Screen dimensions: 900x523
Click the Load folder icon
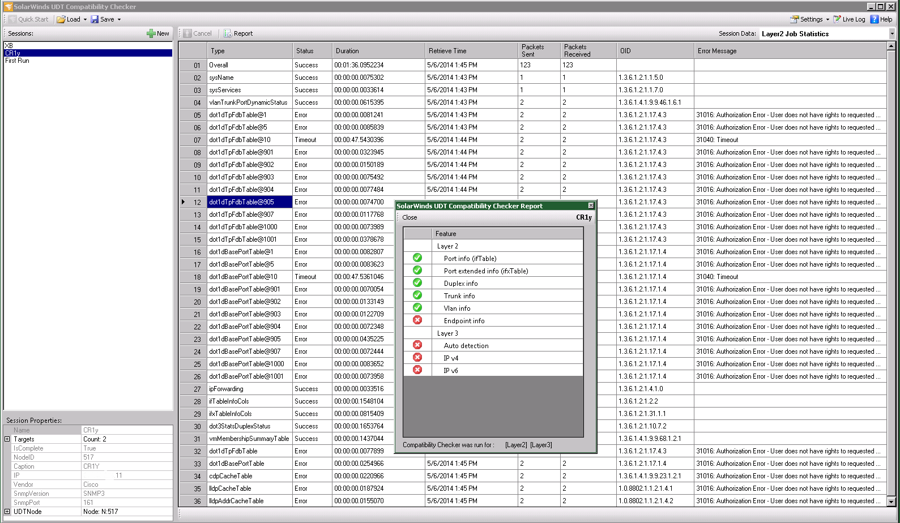coord(61,19)
